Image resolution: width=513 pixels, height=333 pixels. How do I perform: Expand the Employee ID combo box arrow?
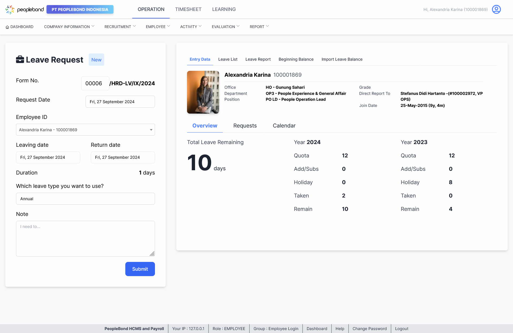(x=151, y=130)
